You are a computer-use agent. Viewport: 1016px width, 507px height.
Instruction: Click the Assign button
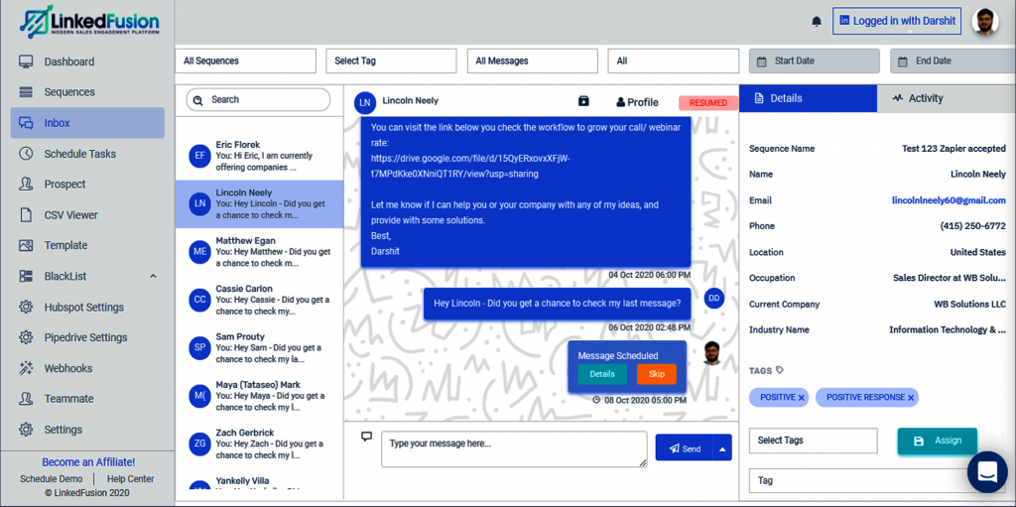pyautogui.click(x=937, y=441)
